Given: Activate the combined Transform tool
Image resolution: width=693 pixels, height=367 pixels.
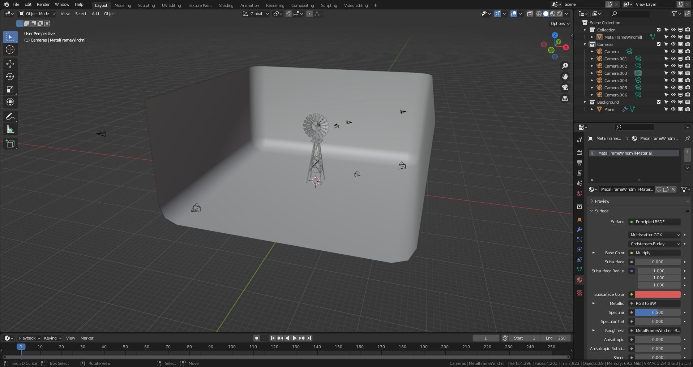Looking at the screenshot, I should (10, 102).
